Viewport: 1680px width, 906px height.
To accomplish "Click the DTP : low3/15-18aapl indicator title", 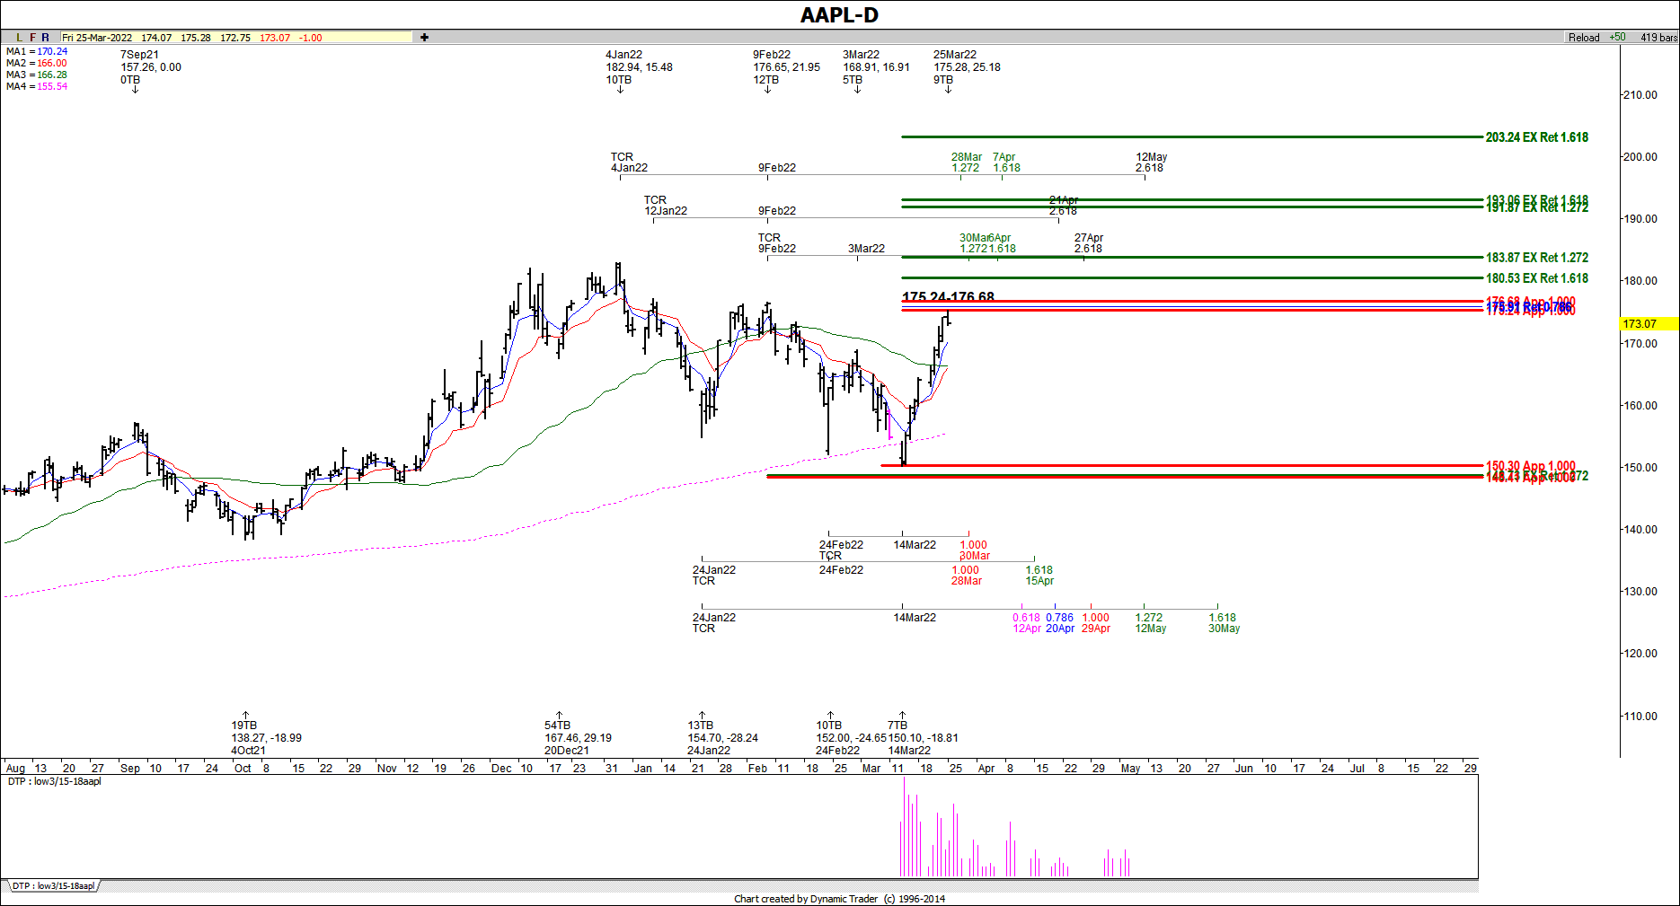I will 55,781.
